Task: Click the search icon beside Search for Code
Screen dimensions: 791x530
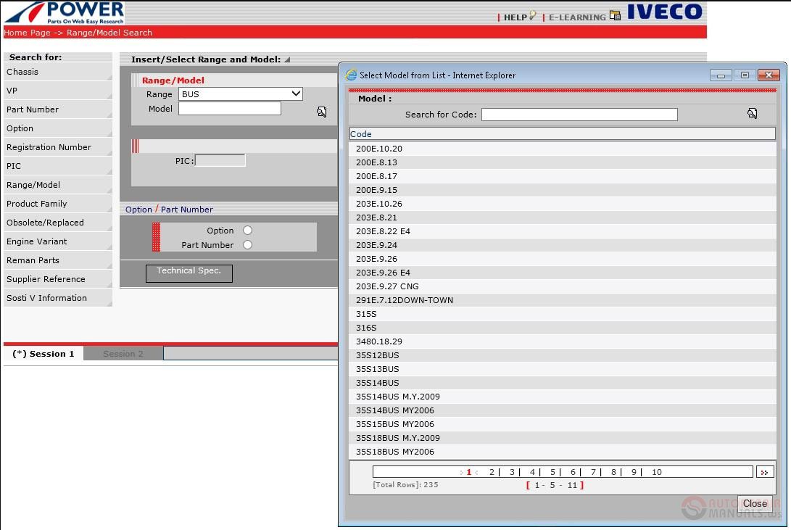Action: [753, 113]
